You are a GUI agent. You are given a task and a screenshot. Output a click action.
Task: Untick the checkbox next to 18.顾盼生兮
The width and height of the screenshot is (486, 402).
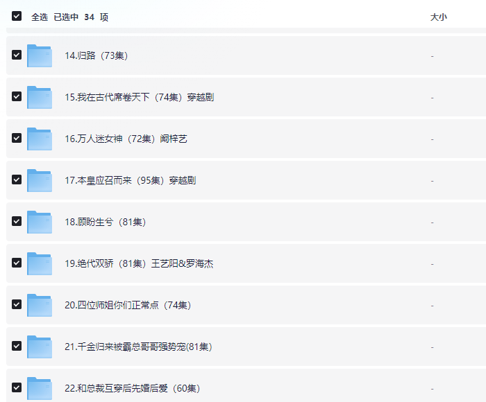[17, 222]
